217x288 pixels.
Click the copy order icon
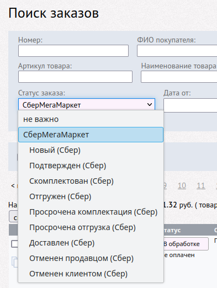(15, 262)
